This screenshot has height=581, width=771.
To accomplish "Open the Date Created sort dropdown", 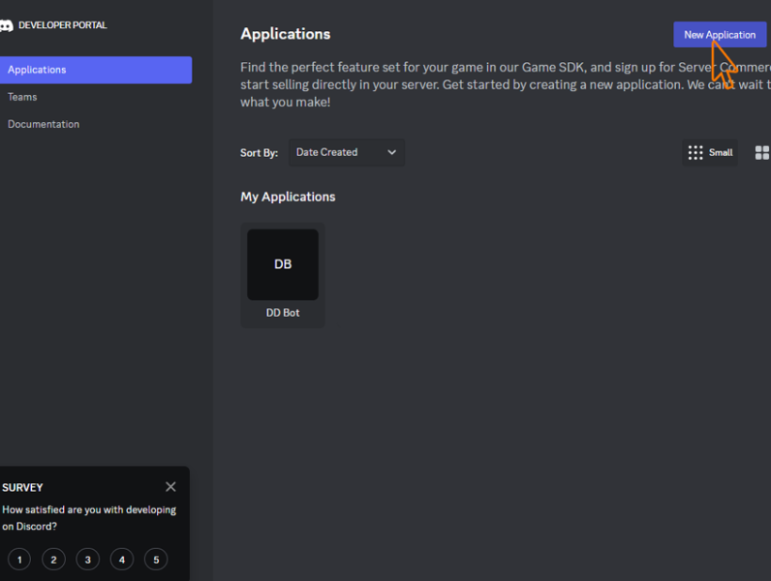I will tap(346, 152).
